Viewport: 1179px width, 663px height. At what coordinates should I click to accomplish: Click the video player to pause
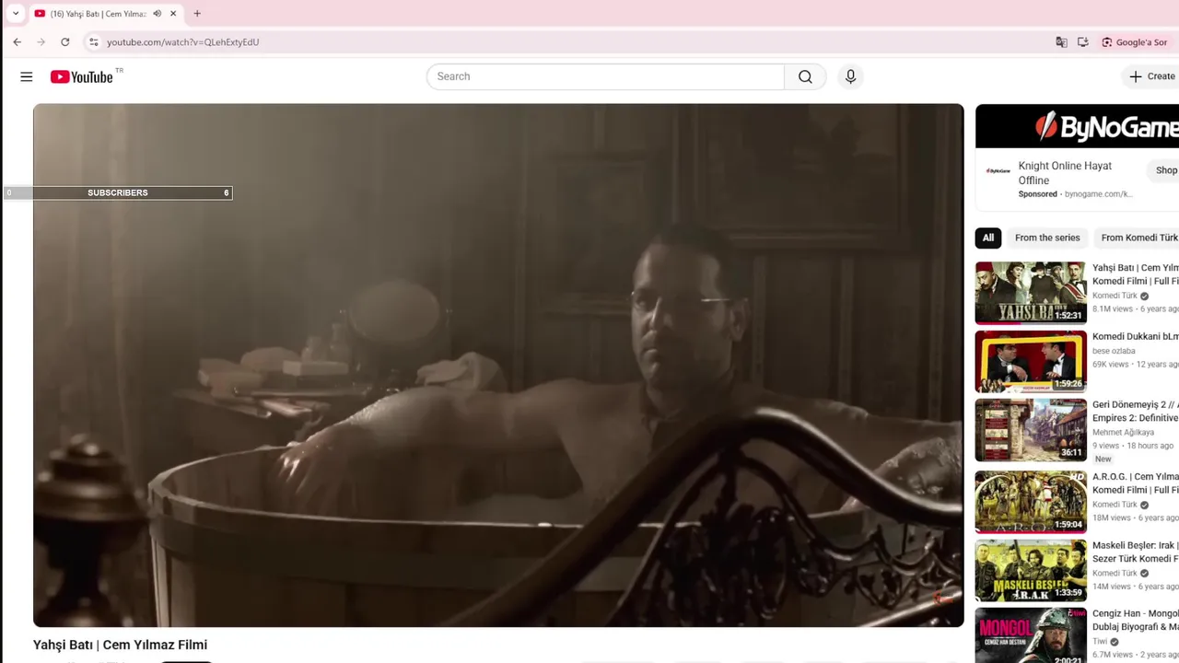(498, 366)
